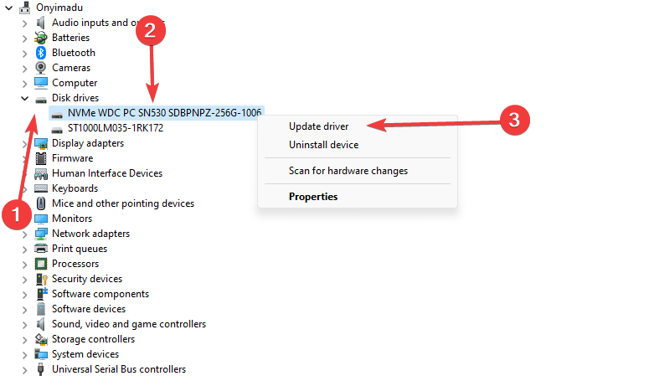Screen dimensions: 649x386
Task: Click the ST1000LM035 drive icon
Action: coord(57,130)
